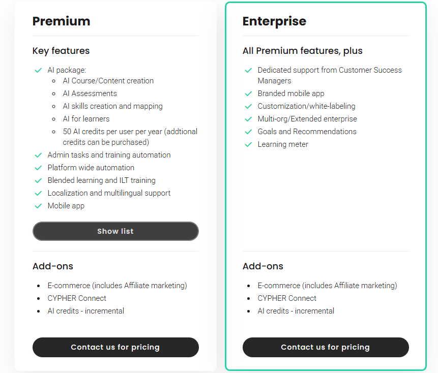Click checkmark next to Customization/white-labeling
The height and width of the screenshot is (373, 438).
pos(248,106)
